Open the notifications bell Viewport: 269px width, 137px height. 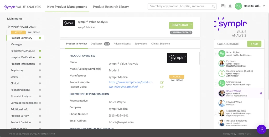click(x=230, y=6)
